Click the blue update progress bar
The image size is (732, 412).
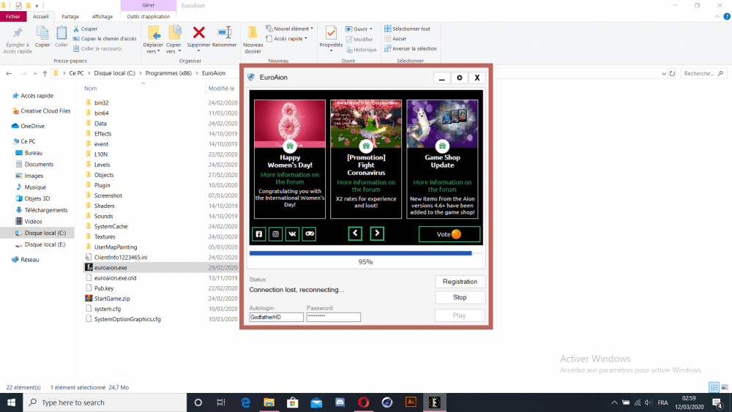pyautogui.click(x=361, y=253)
